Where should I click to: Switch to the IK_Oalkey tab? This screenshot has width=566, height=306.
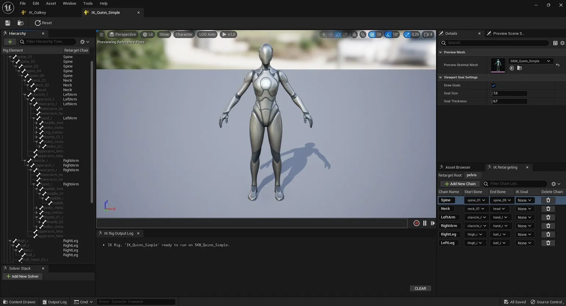pos(37,12)
